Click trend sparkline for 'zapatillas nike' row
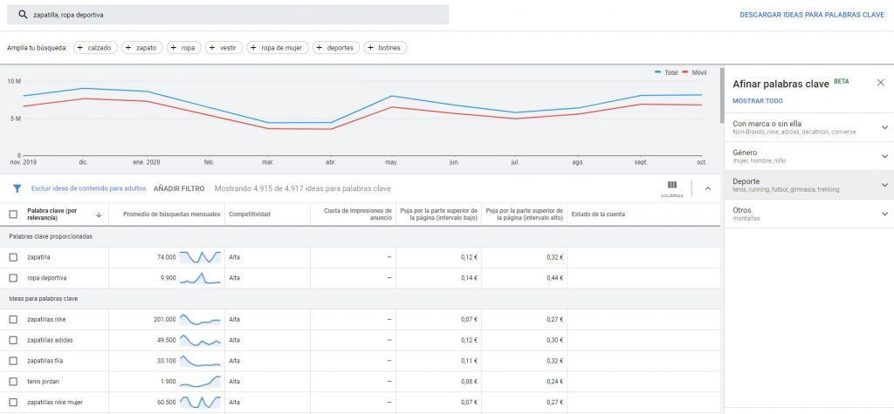Image resolution: width=894 pixels, height=414 pixels. coord(200,320)
